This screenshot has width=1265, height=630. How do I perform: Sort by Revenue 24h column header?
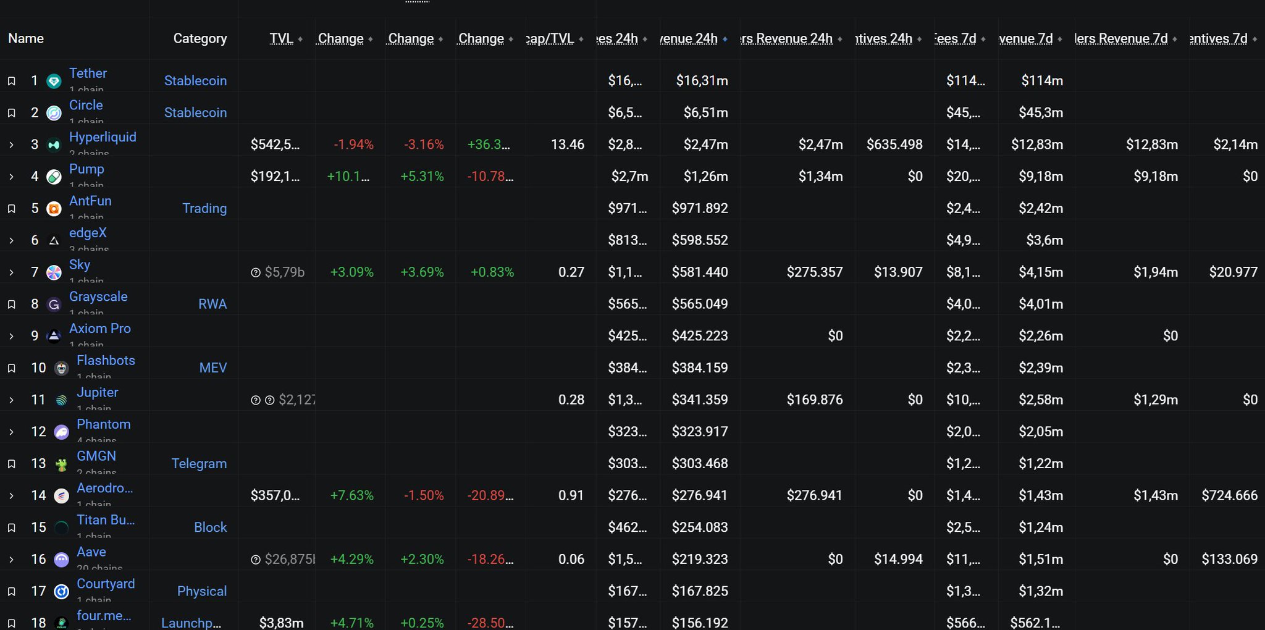[x=689, y=38]
